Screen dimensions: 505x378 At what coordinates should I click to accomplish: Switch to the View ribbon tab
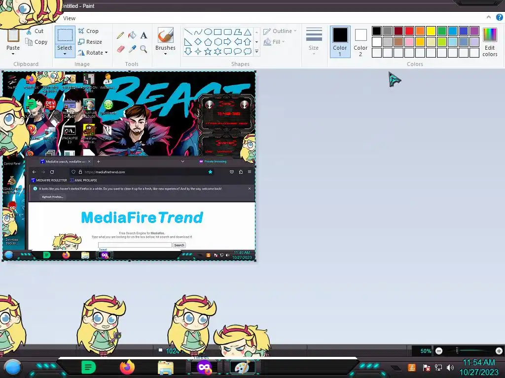[x=69, y=18]
